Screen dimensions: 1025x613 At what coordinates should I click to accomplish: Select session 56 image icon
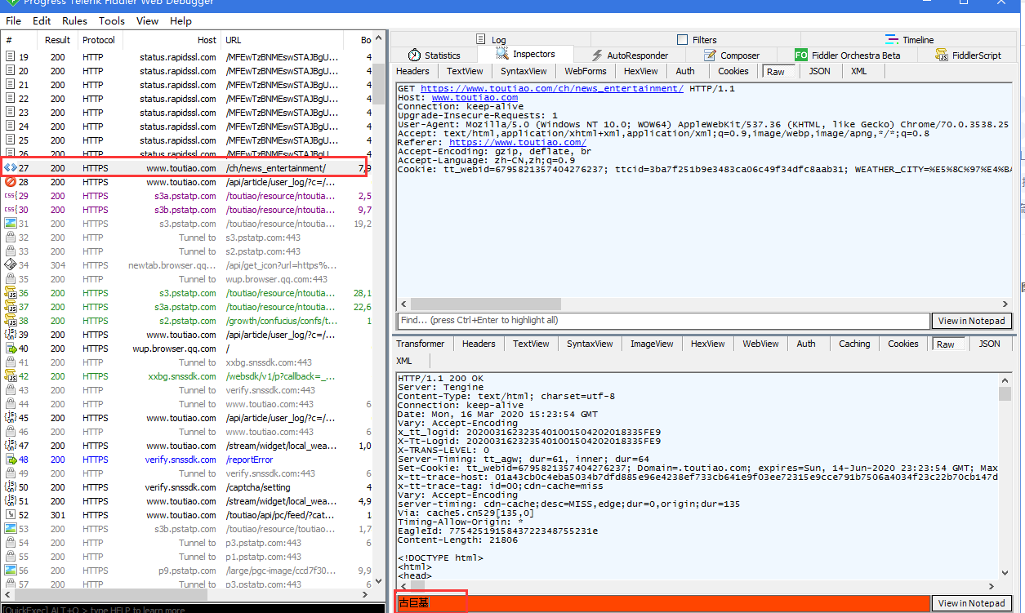pyautogui.click(x=10, y=571)
